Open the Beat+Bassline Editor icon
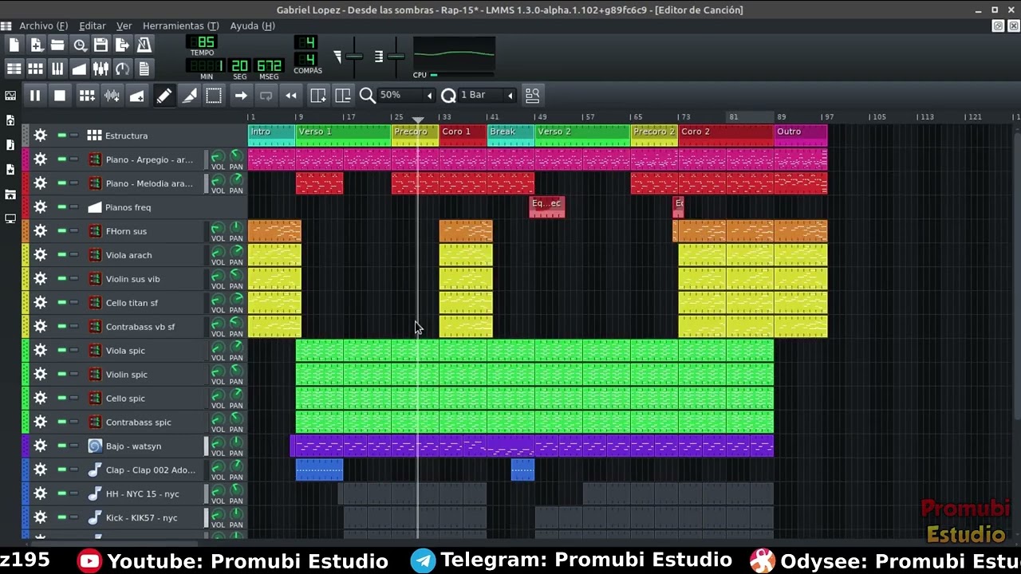The height and width of the screenshot is (574, 1021). pos(36,69)
